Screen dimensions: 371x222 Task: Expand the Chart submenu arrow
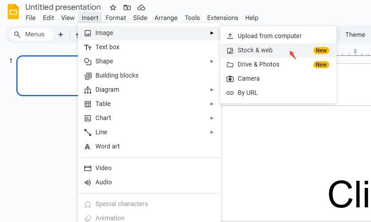tap(212, 118)
